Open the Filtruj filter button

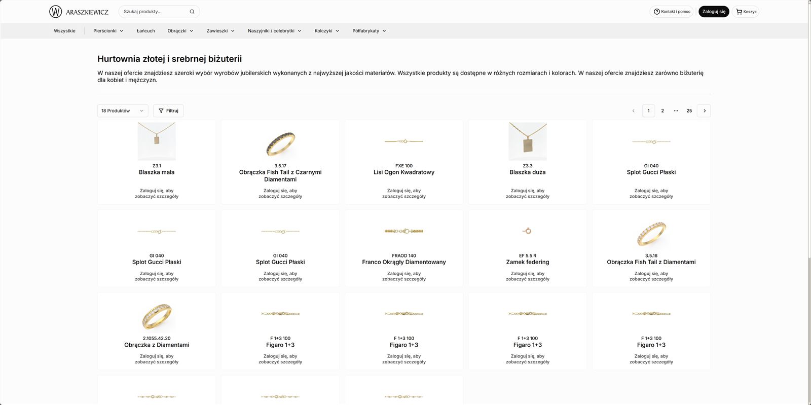point(168,111)
